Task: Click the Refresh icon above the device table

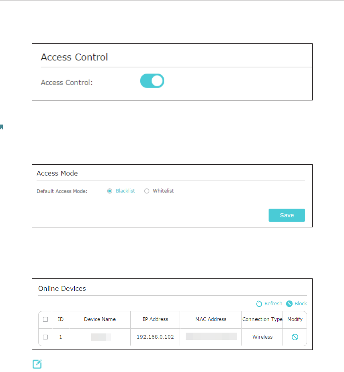Action: pos(259,304)
